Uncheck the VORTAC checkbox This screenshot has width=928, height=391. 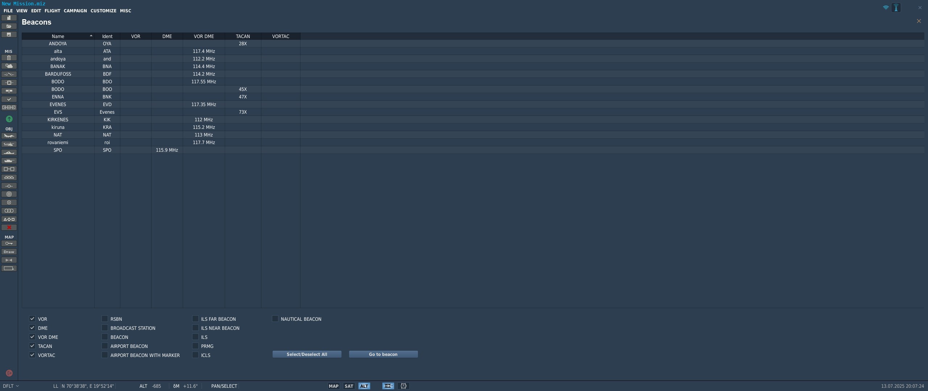(32, 355)
